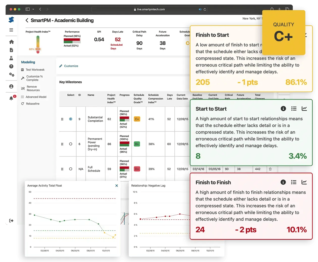Click the 52 Scheduled Days late value
Screen dimensions: 318x262
(x=118, y=40)
